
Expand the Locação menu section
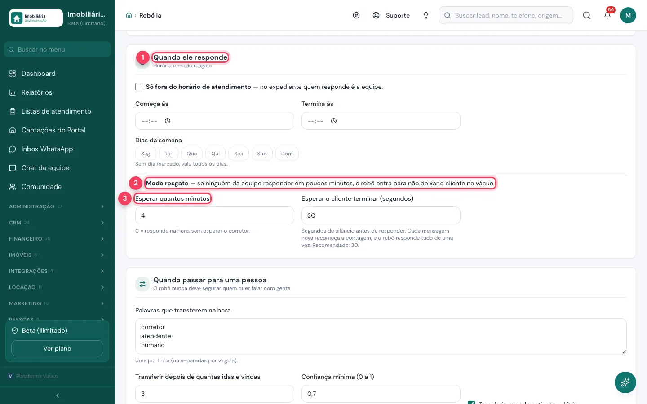pyautogui.click(x=58, y=287)
